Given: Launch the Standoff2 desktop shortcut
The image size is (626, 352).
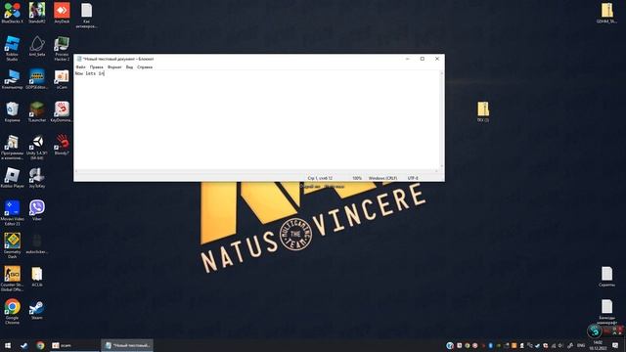Looking at the screenshot, I should 37,13.
